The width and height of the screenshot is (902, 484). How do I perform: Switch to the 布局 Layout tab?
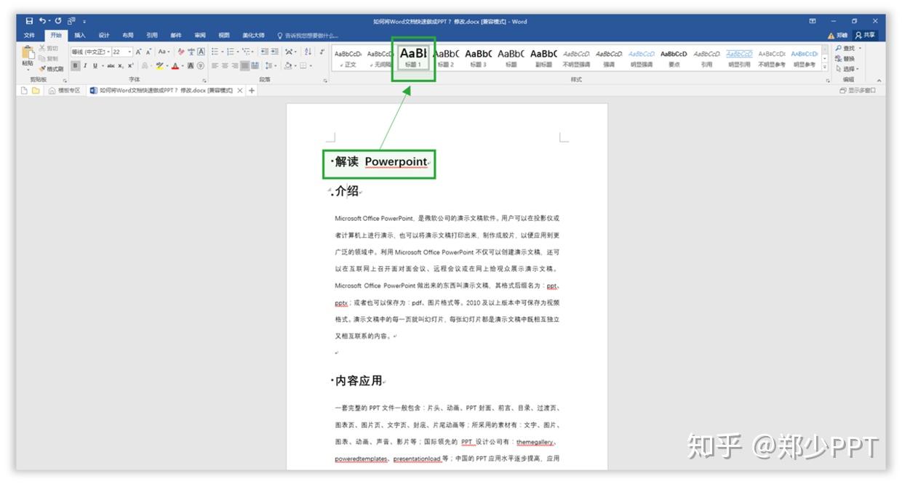click(x=128, y=35)
